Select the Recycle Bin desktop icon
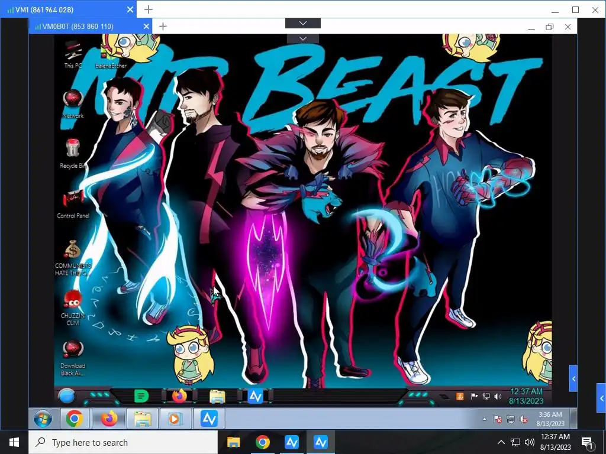606x454 pixels. [x=73, y=154]
